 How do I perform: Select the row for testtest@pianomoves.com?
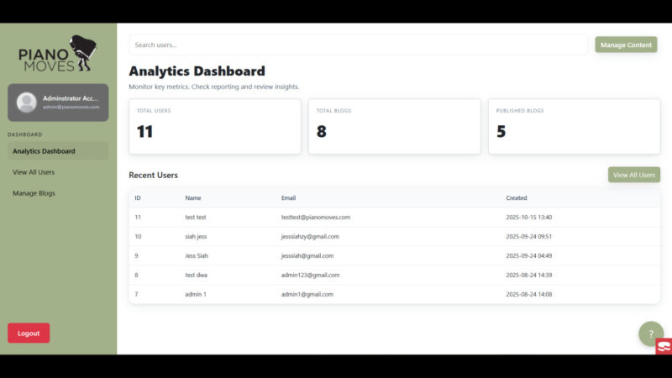tap(394, 218)
